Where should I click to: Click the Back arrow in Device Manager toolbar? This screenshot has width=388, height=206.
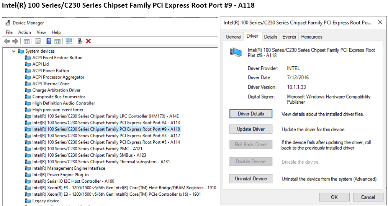click(x=7, y=41)
